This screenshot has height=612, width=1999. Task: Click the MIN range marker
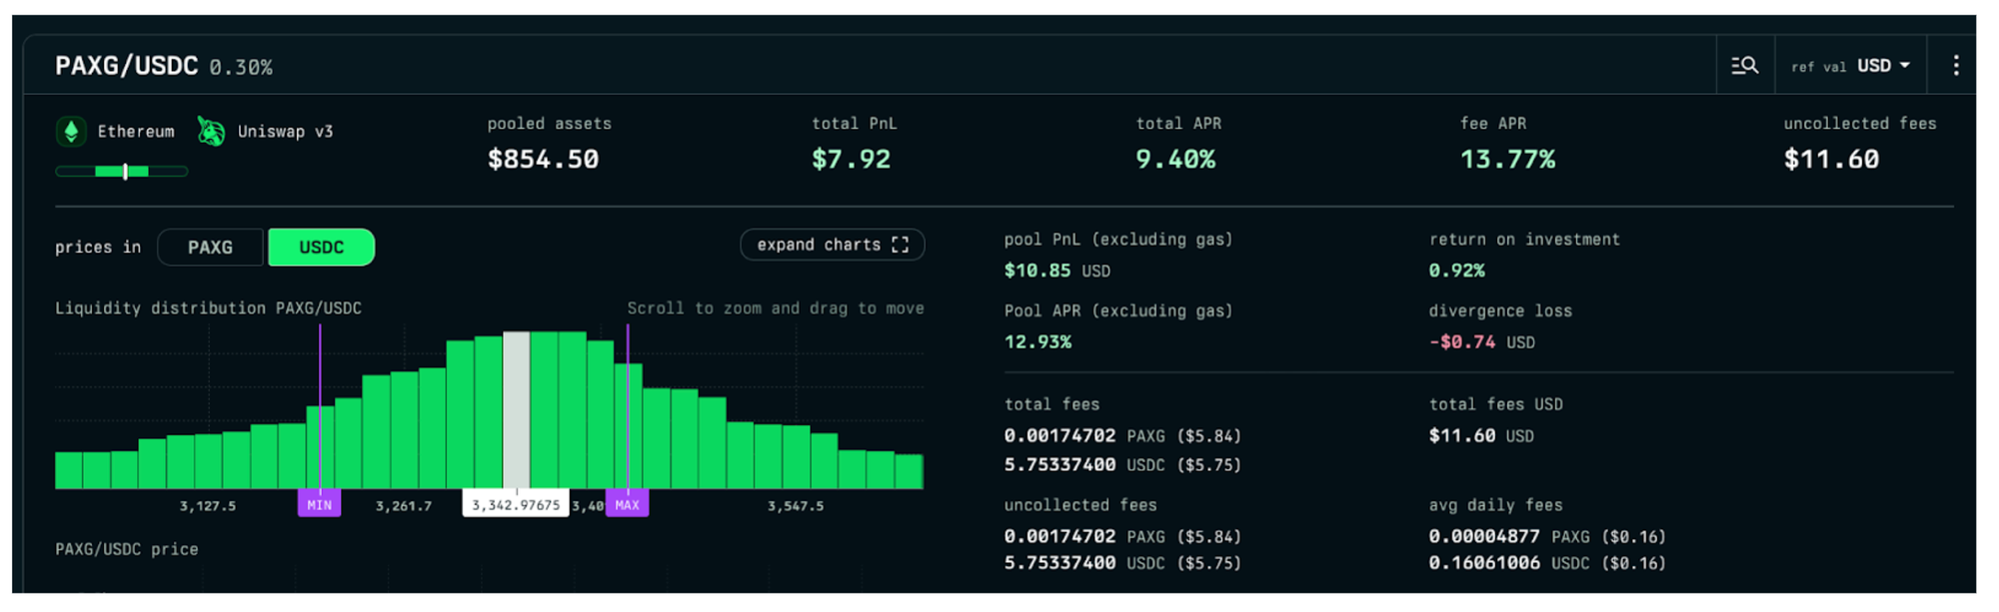click(319, 505)
